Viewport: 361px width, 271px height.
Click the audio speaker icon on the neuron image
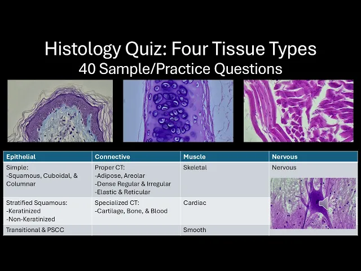327,203
